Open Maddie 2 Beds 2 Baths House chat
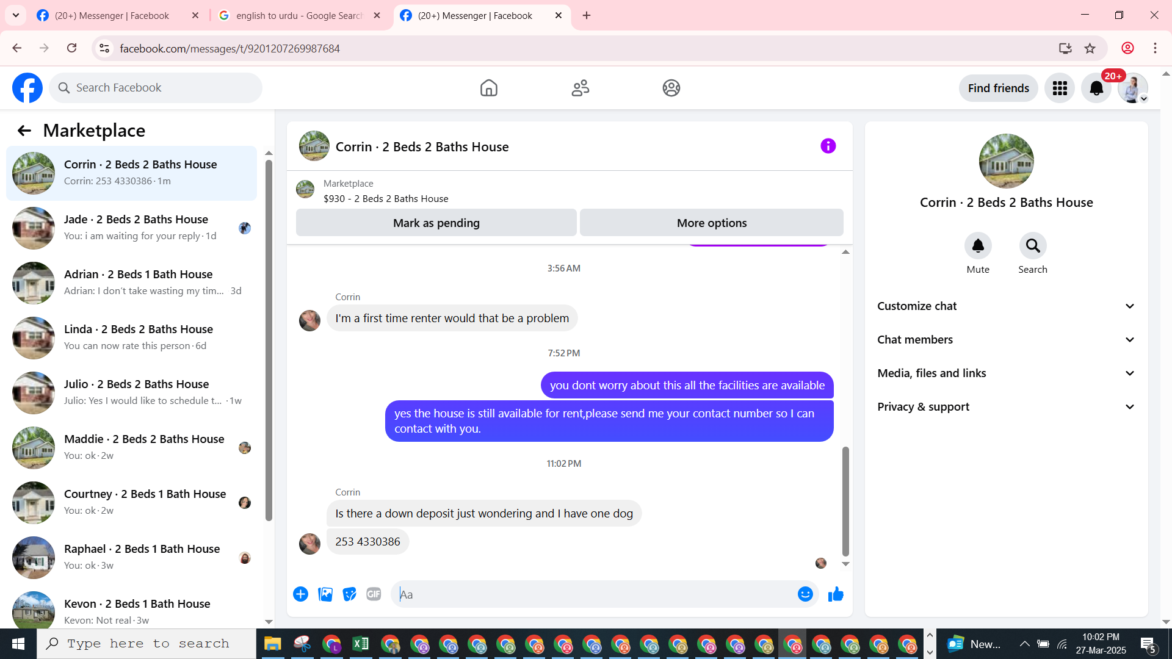1172x659 pixels. pos(131,447)
